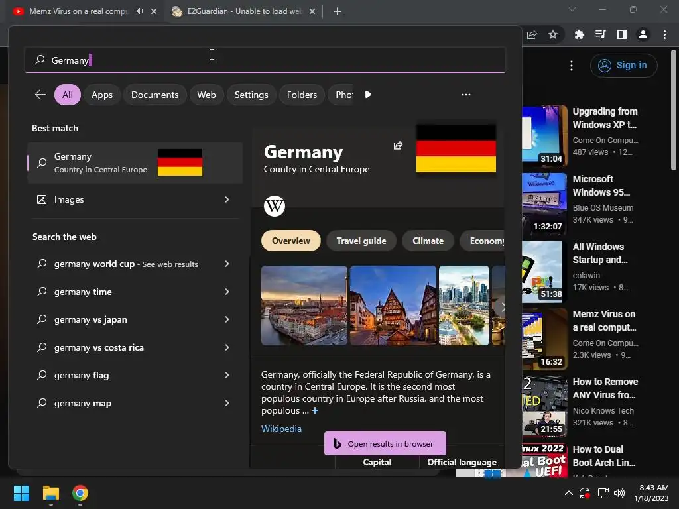This screenshot has width=679, height=509.
Task: Open the Windows Start button
Action: click(x=21, y=493)
